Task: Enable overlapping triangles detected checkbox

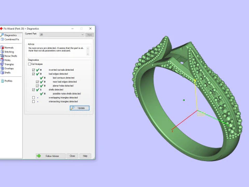Action: (33, 98)
